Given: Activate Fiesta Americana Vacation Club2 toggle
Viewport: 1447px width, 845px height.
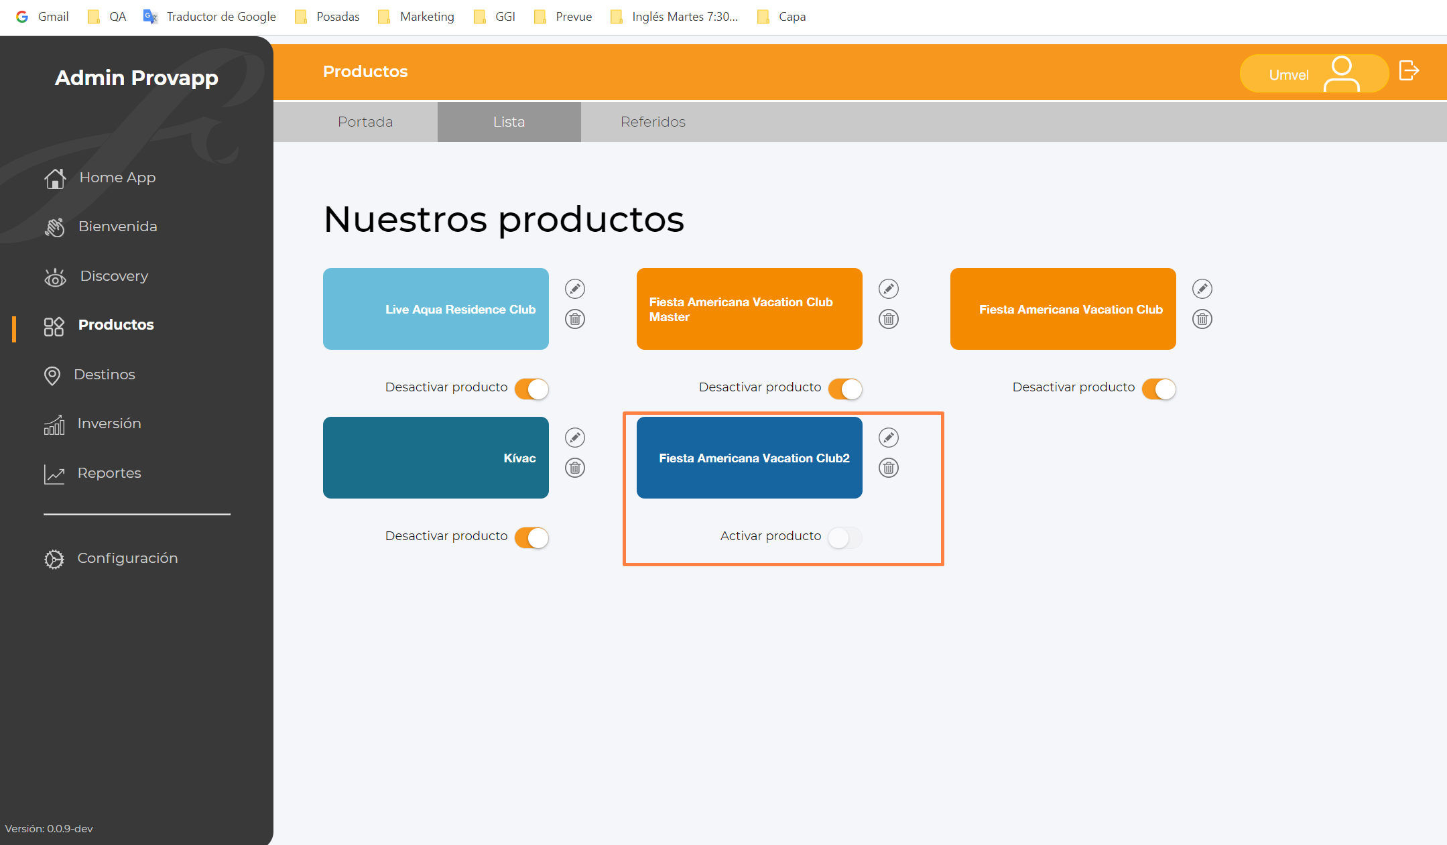Looking at the screenshot, I should click(844, 537).
